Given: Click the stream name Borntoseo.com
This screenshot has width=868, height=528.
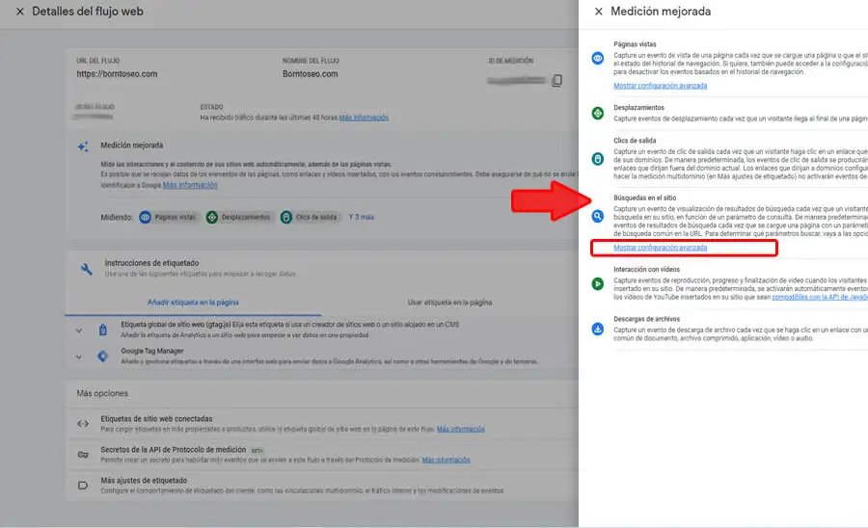Looking at the screenshot, I should 310,74.
